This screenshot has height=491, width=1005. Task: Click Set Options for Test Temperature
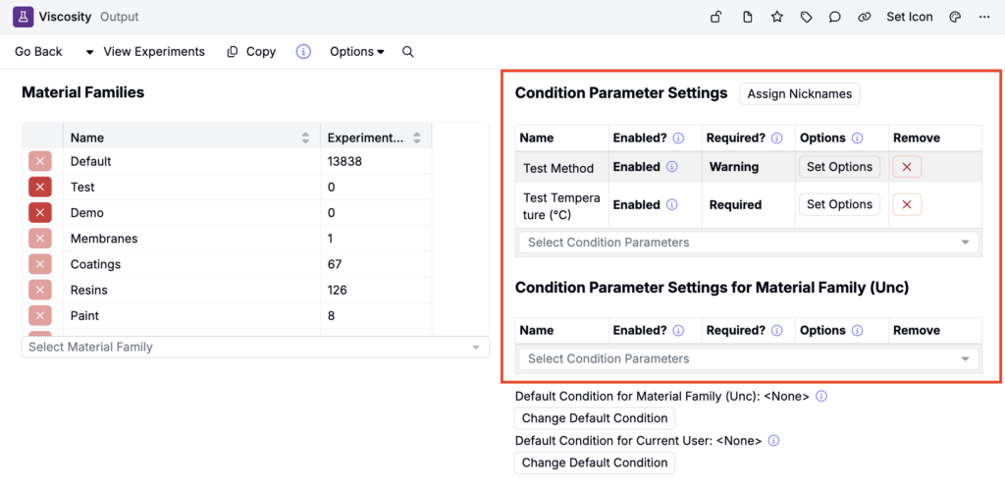coord(839,204)
